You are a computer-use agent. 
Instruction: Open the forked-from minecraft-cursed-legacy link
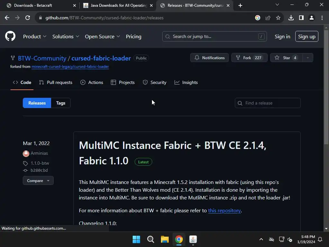(70, 67)
